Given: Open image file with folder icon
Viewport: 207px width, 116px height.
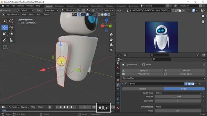Looking at the screenshot, I should pos(180,10).
